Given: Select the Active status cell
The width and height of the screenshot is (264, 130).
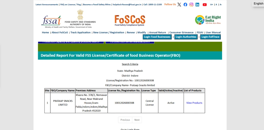Looking at the screenshot, I should coord(171,103).
